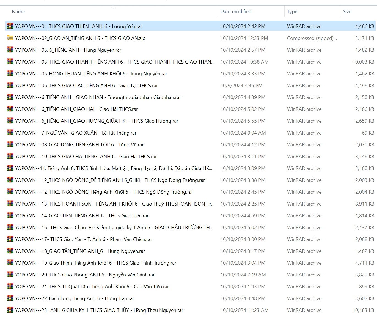Sort files by the Name column header
This screenshot has width=377, height=326.
18,12
